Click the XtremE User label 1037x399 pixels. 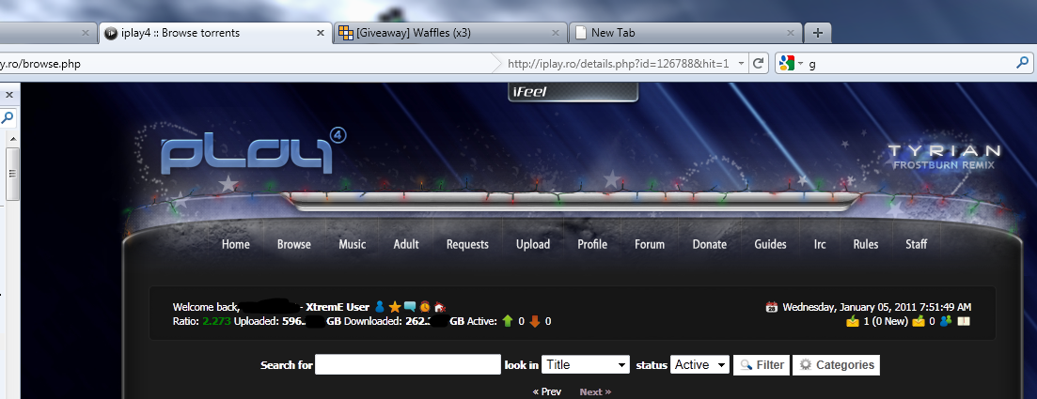click(x=338, y=307)
